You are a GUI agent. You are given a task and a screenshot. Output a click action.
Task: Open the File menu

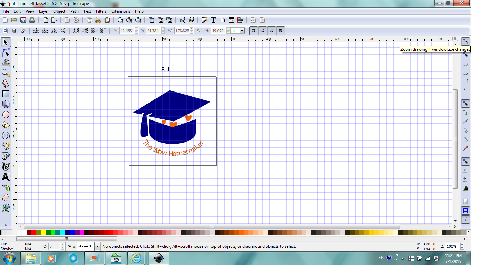pyautogui.click(x=6, y=11)
